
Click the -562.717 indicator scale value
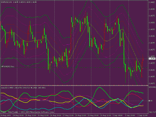tap(152, 112)
